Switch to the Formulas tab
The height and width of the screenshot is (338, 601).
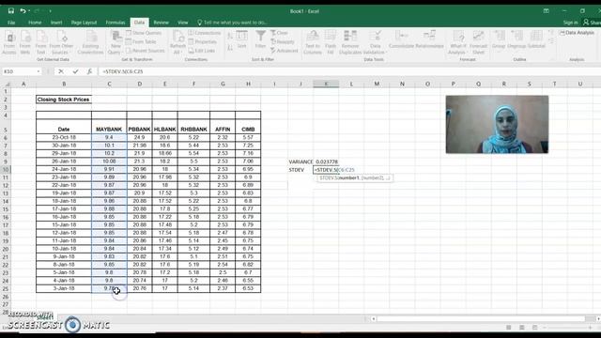coord(116,23)
